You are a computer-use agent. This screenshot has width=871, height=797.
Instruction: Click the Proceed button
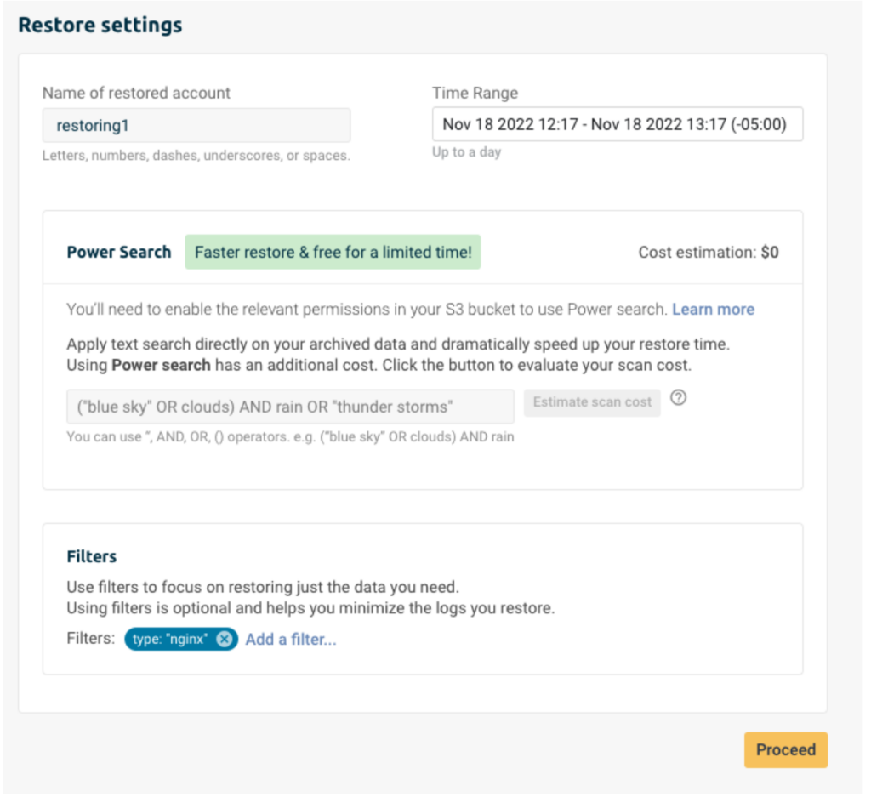785,749
